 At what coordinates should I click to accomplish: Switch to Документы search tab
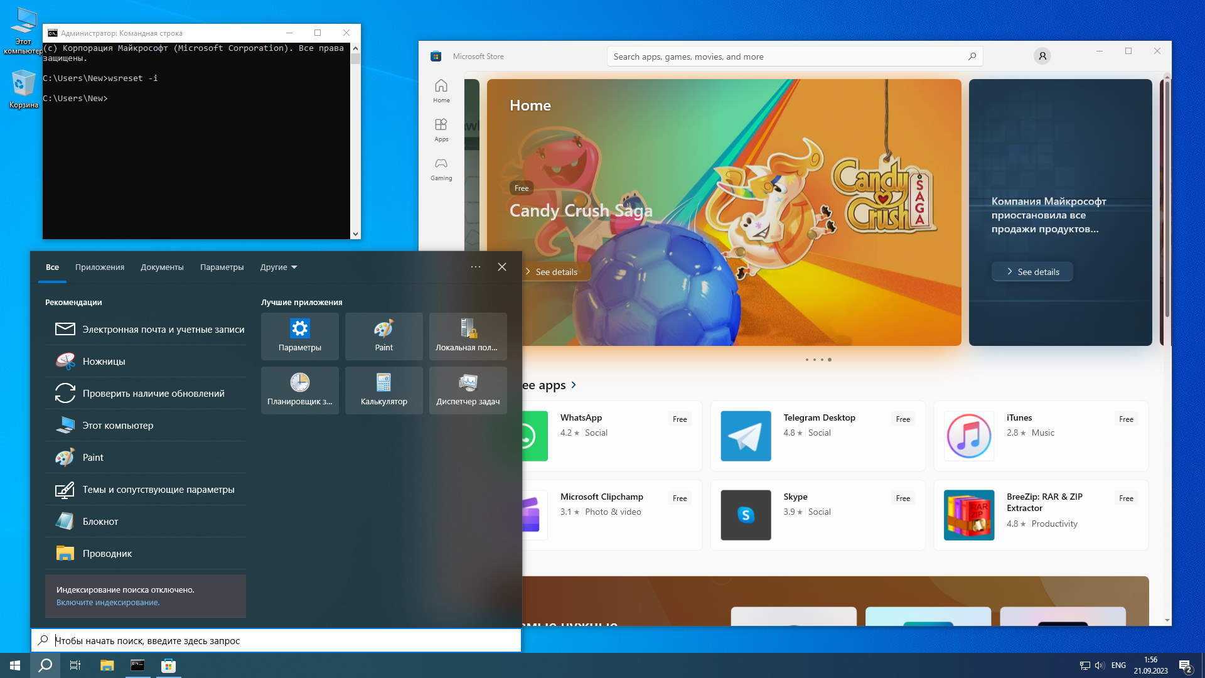(162, 267)
